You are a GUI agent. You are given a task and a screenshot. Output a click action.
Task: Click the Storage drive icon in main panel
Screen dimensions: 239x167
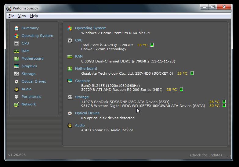70,97
